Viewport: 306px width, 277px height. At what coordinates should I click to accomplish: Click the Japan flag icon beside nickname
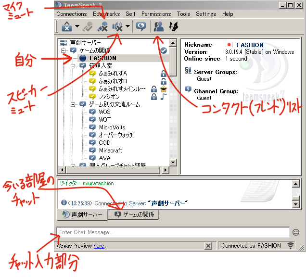click(x=229, y=45)
